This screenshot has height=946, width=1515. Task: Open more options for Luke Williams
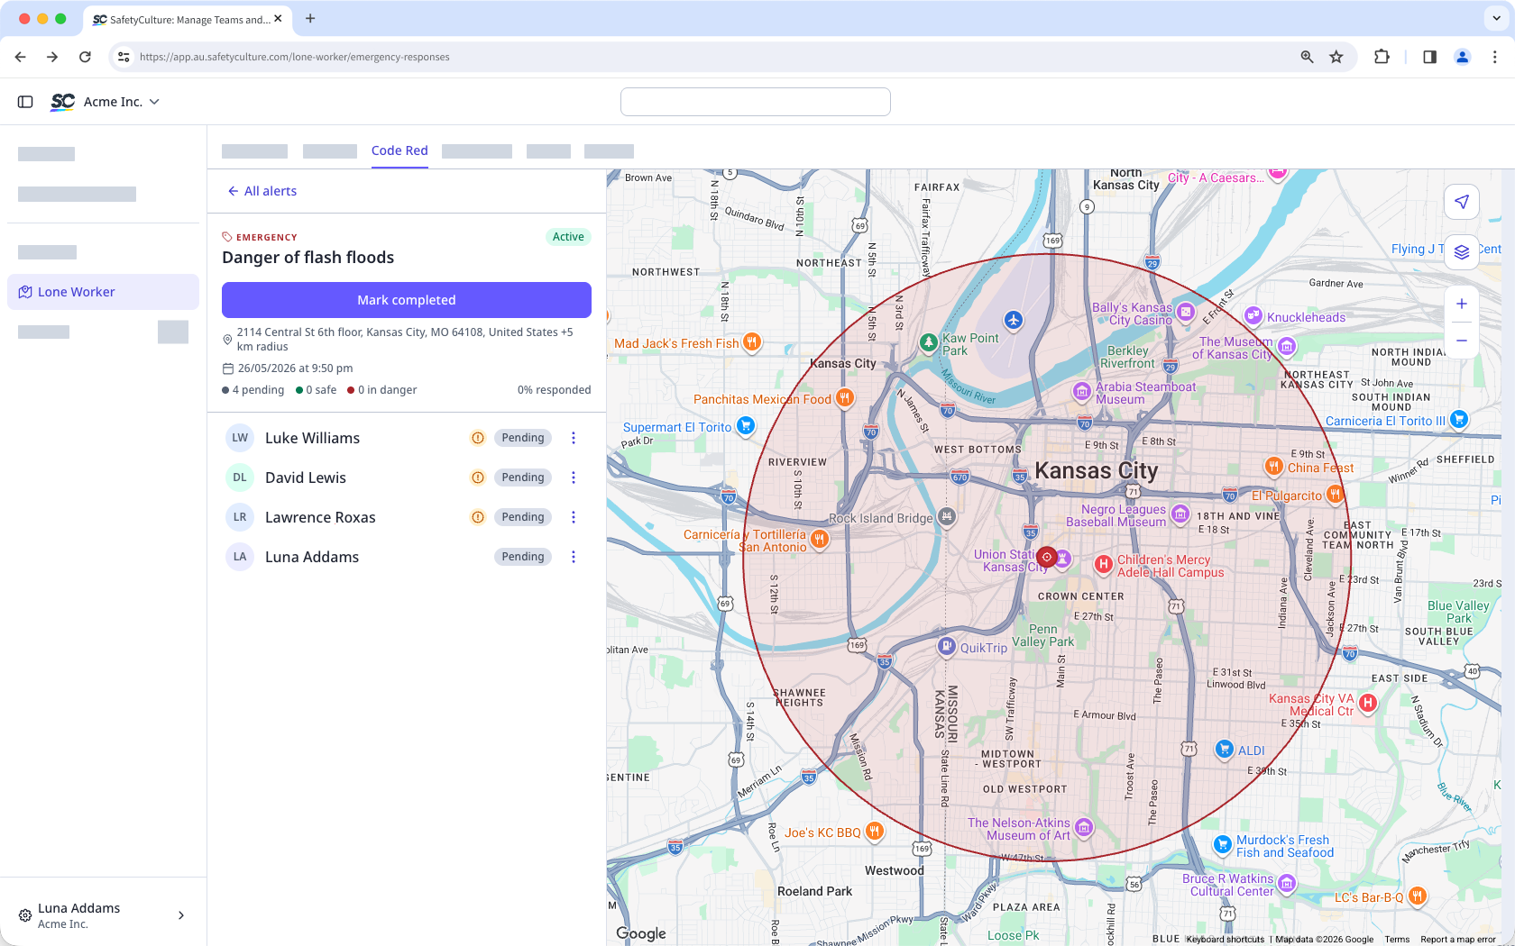point(574,438)
